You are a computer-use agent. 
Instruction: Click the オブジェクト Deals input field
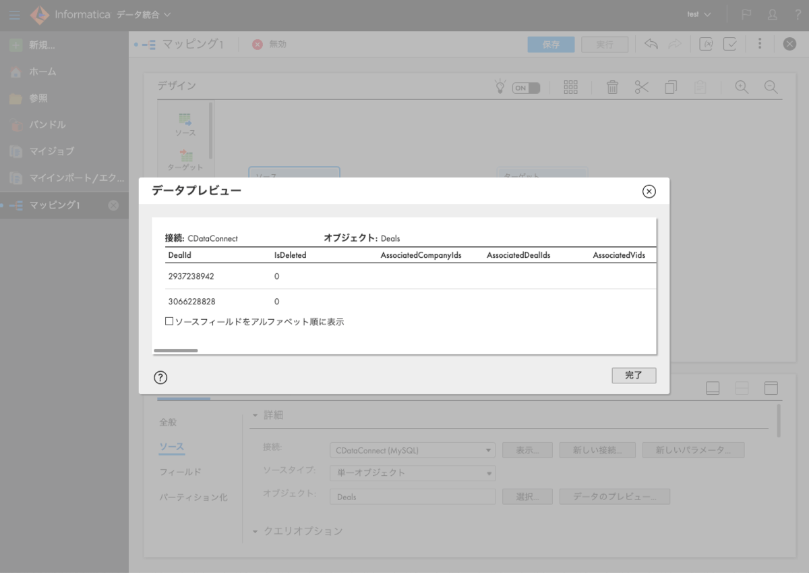(413, 497)
